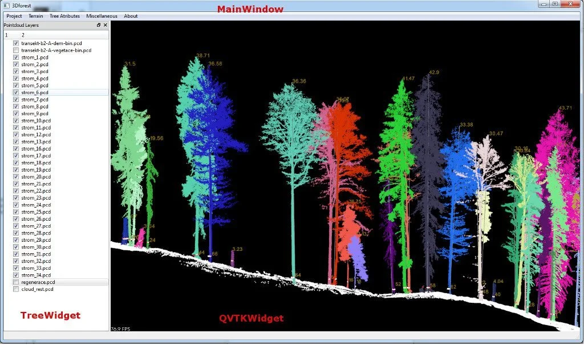Image resolution: width=584 pixels, height=345 pixels.
Task: Click the 76.9 FPS readout
Action: (x=121, y=328)
